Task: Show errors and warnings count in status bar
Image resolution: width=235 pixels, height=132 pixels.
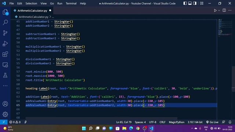Action: point(15,122)
